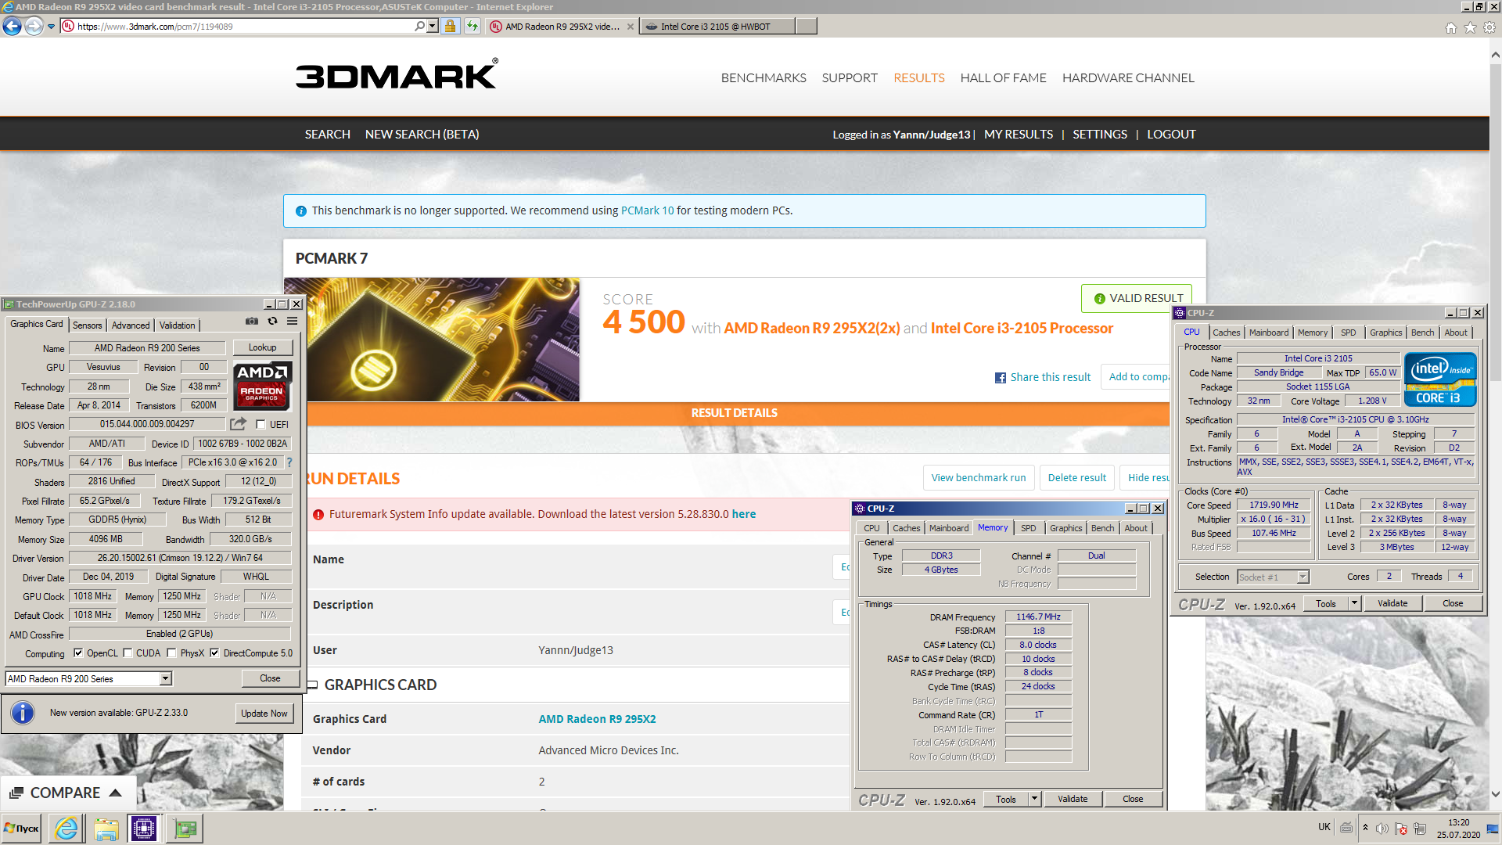1502x845 pixels.
Task: Open Mainboard tab in rear CPU-Z window
Action: 1268,333
